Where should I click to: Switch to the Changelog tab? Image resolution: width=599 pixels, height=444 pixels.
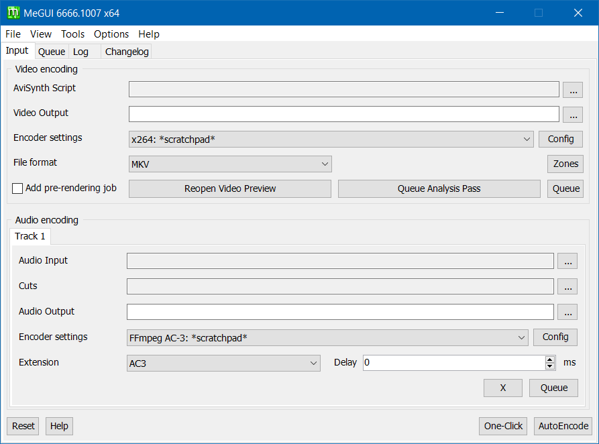point(127,52)
